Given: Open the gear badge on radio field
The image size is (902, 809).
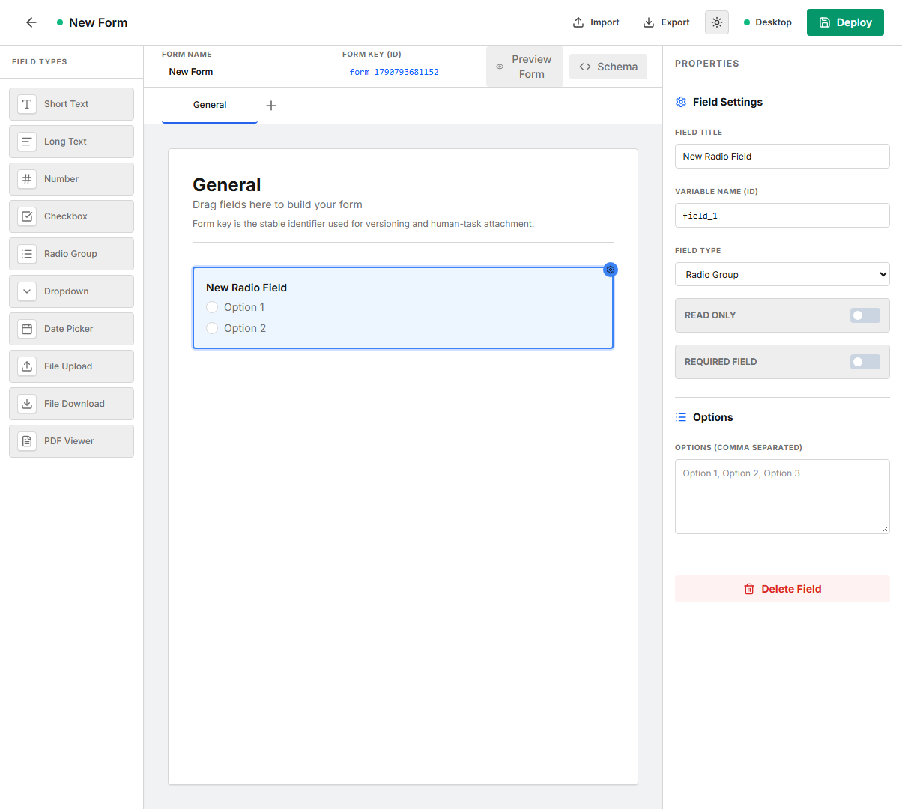Looking at the screenshot, I should click(x=611, y=270).
